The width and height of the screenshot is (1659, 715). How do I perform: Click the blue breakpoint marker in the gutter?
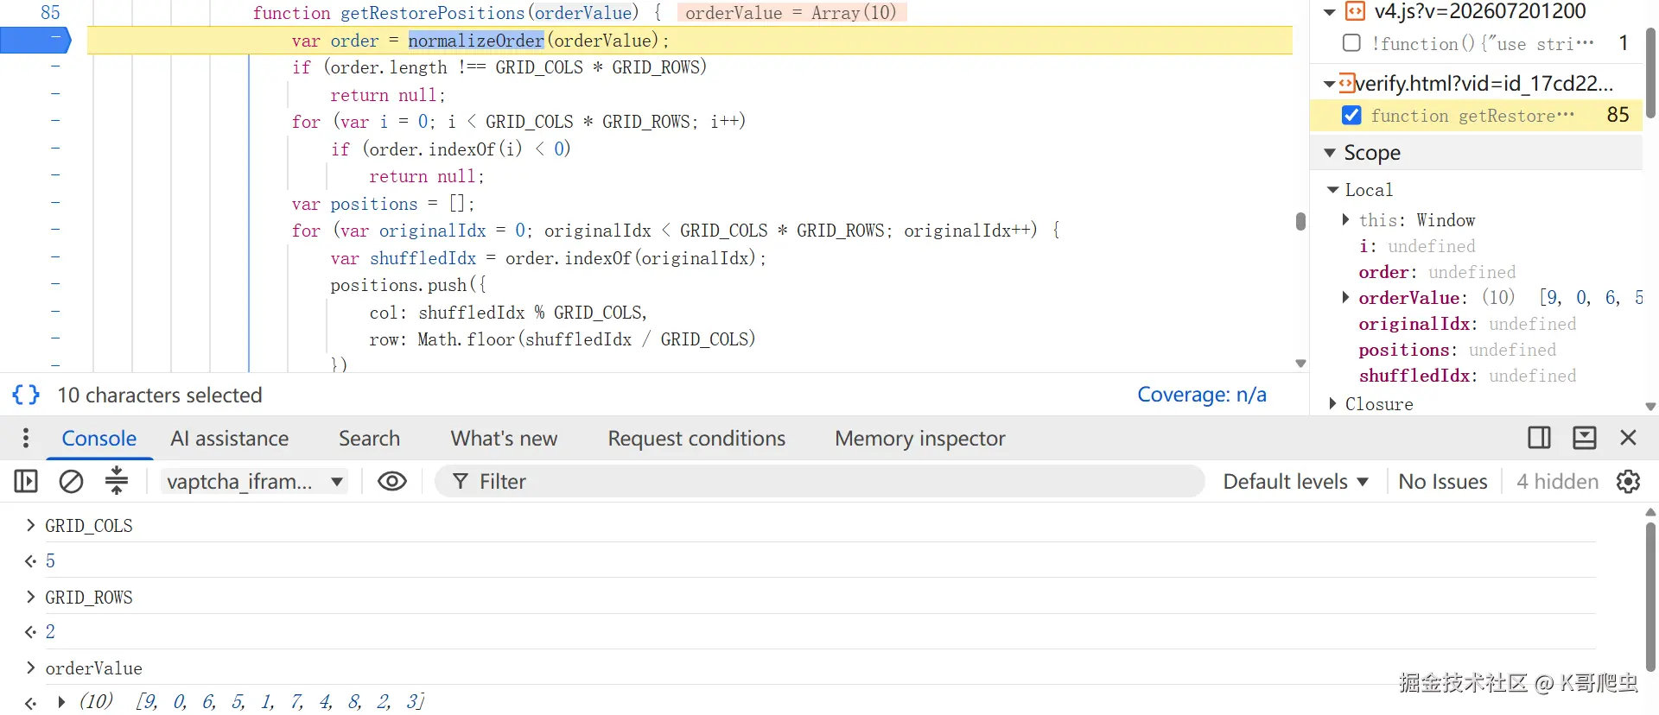[35, 40]
